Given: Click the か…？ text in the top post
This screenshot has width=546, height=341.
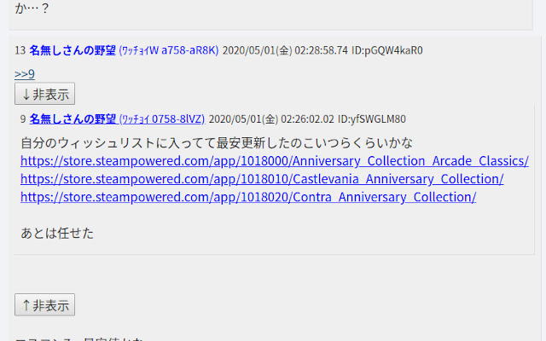Looking at the screenshot, I should 32,9.
